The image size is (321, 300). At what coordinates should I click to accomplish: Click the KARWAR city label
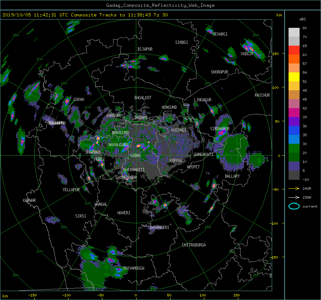29,200
